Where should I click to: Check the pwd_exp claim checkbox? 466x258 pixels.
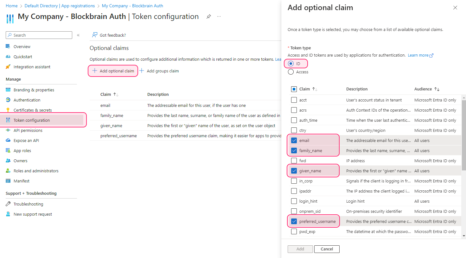(294, 231)
